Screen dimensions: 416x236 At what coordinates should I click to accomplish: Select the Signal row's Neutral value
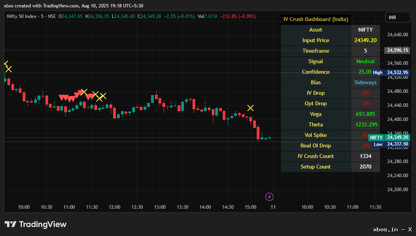click(366, 61)
